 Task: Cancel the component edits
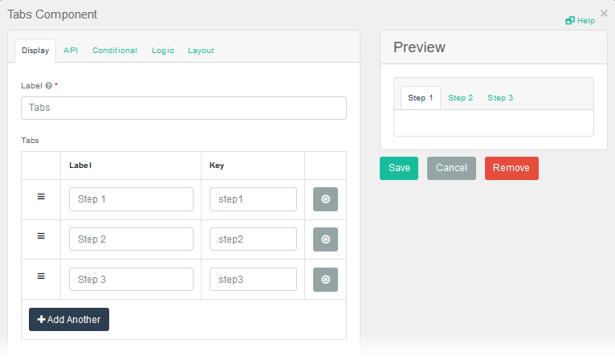tap(451, 168)
